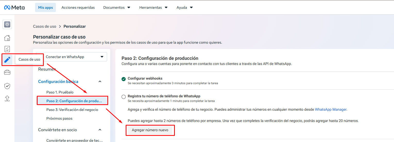This screenshot has width=394, height=142.
Task: Select the Registra tu número radio circle
Action: pos(124,97)
